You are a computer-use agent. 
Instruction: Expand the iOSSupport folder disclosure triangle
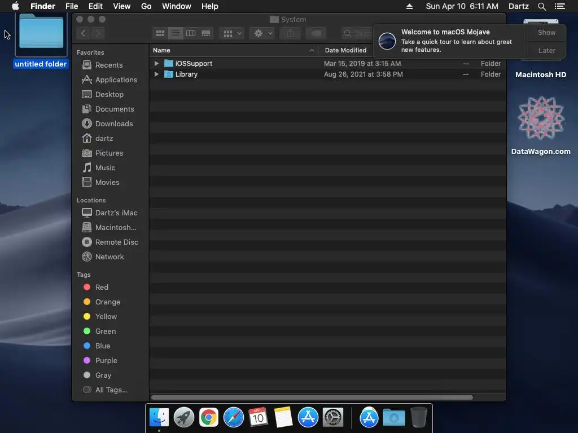pyautogui.click(x=156, y=63)
